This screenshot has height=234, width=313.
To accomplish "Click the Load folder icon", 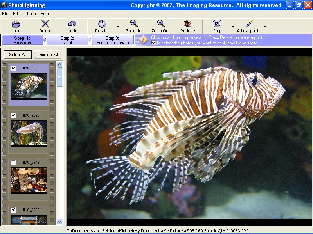I will coord(16,24).
